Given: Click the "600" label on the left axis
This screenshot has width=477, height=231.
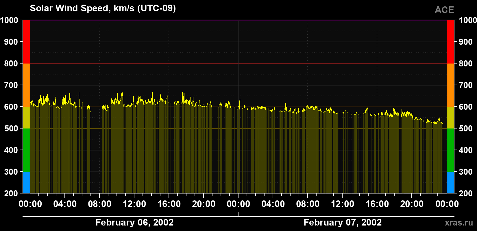Looking at the screenshot, I should [x=11, y=107].
